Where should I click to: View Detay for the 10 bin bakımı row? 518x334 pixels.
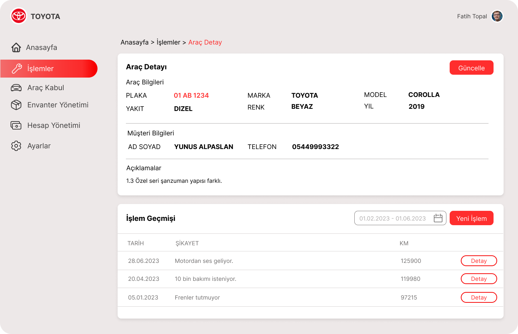point(478,279)
